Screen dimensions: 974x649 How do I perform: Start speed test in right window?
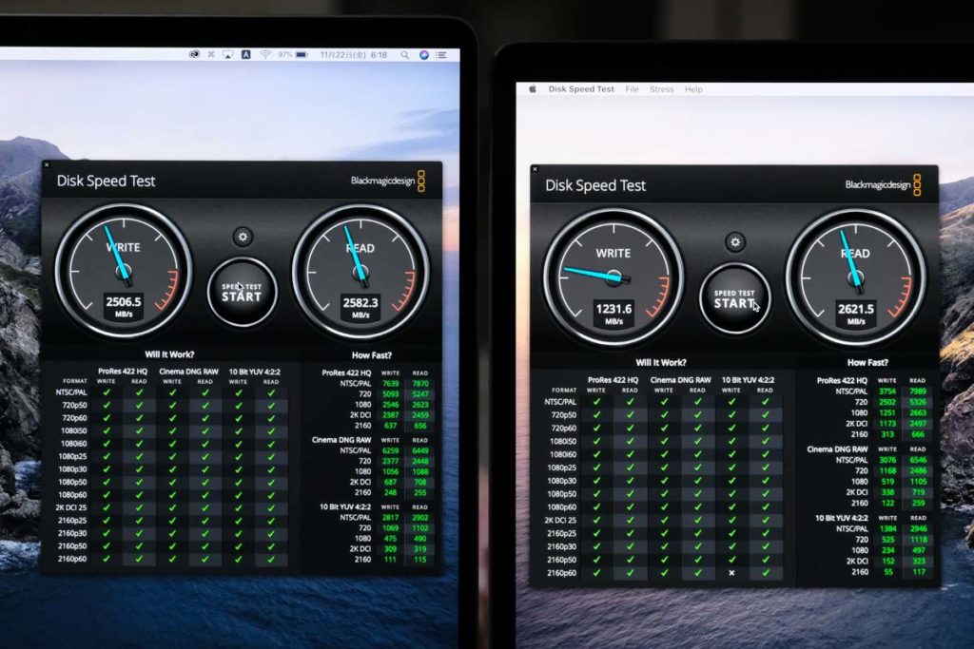point(735,298)
